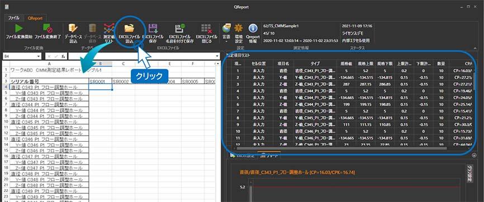Expand the formula bar dropdown arrow
Screen dimensions: 484x202
(217, 56)
